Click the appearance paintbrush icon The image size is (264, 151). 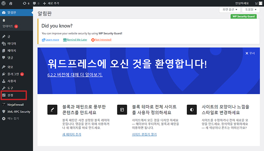[4, 67]
